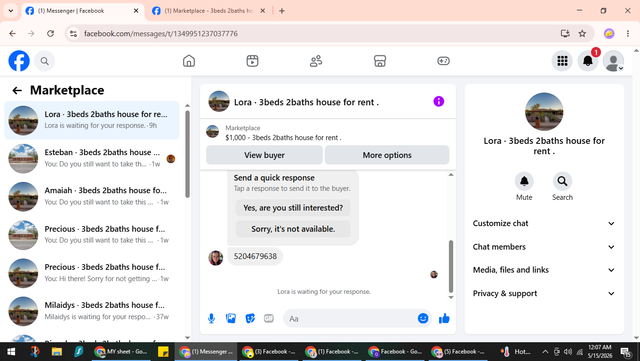640x361 pixels.
Task: Open the Chrome profile avatar
Action: (x=609, y=33)
